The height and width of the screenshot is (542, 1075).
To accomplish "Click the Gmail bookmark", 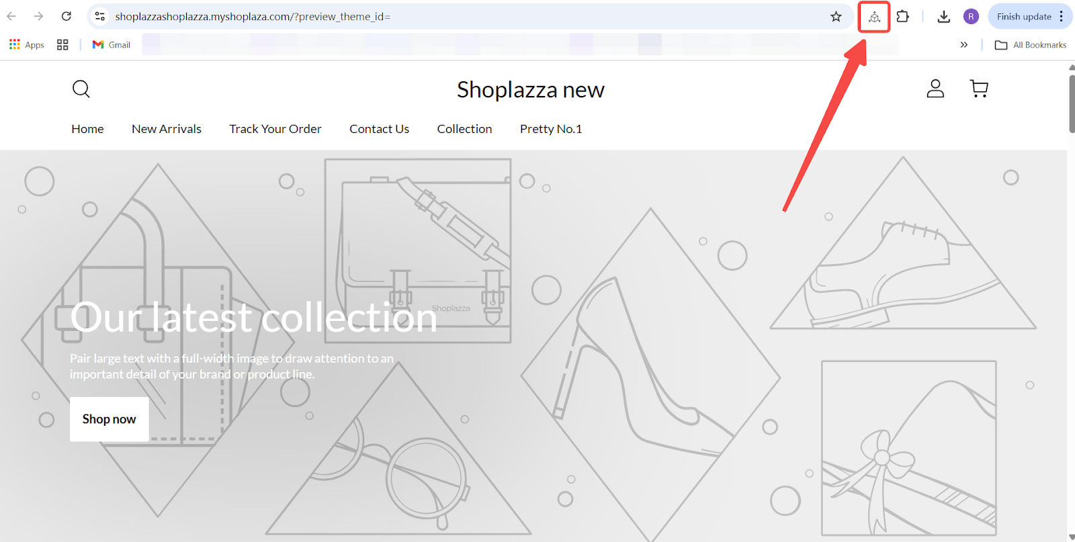I will click(112, 45).
